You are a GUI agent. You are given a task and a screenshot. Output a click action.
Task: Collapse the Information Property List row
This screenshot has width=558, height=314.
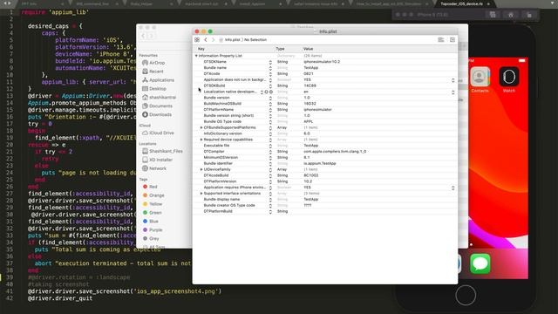pyautogui.click(x=196, y=56)
